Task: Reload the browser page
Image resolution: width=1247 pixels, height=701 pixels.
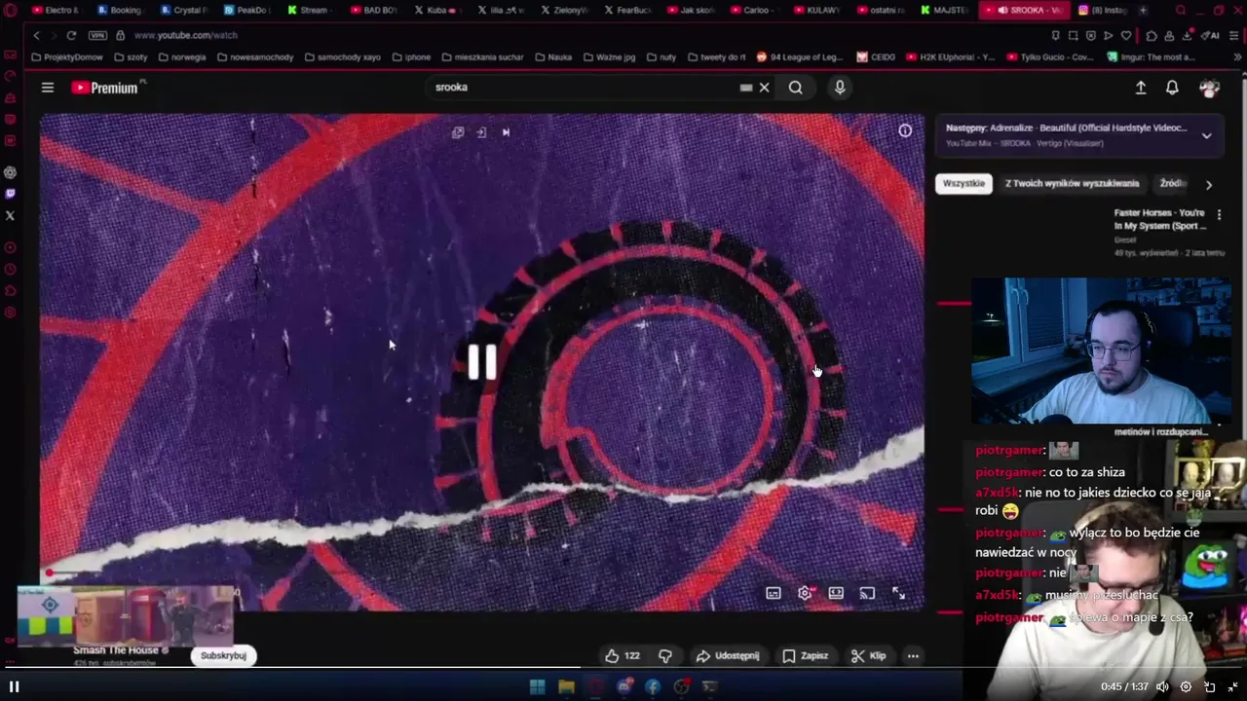Action: (71, 35)
